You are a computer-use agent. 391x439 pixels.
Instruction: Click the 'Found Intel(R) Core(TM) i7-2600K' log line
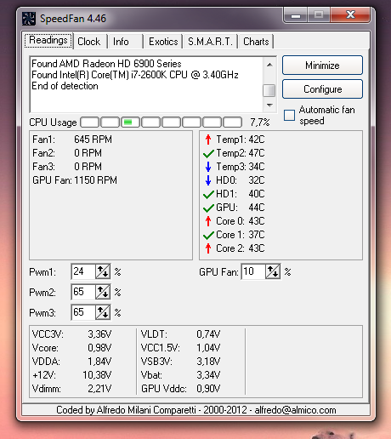[135, 75]
